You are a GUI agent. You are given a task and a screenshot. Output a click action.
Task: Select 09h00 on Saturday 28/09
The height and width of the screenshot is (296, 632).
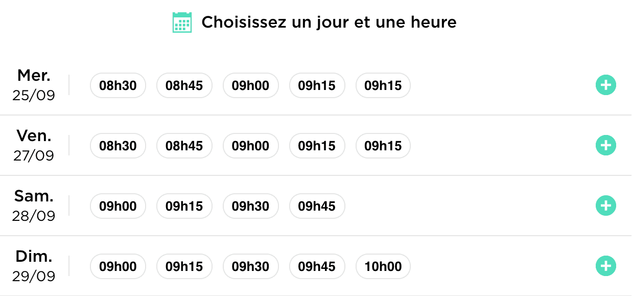(x=118, y=206)
